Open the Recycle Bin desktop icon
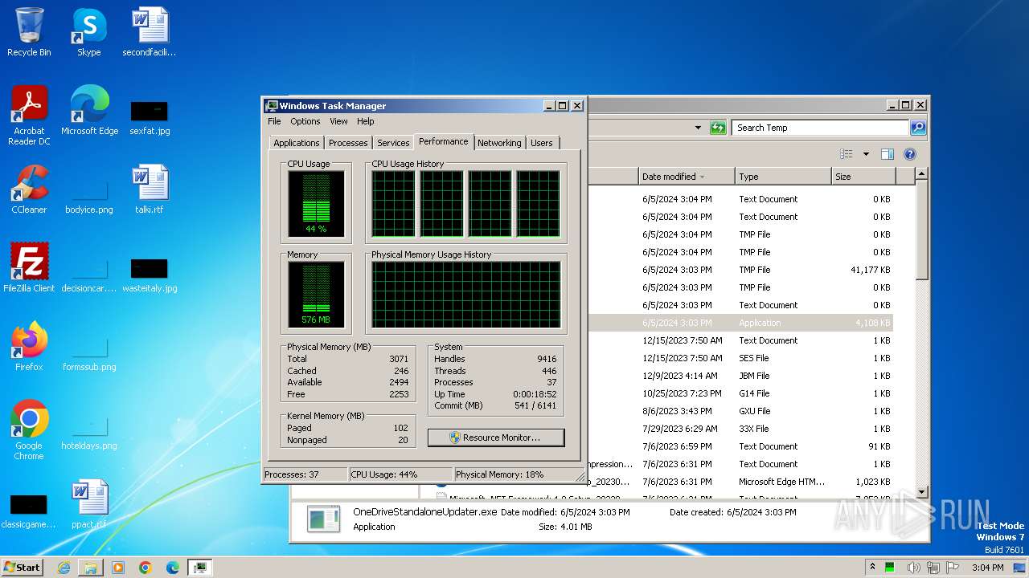 coord(29,32)
